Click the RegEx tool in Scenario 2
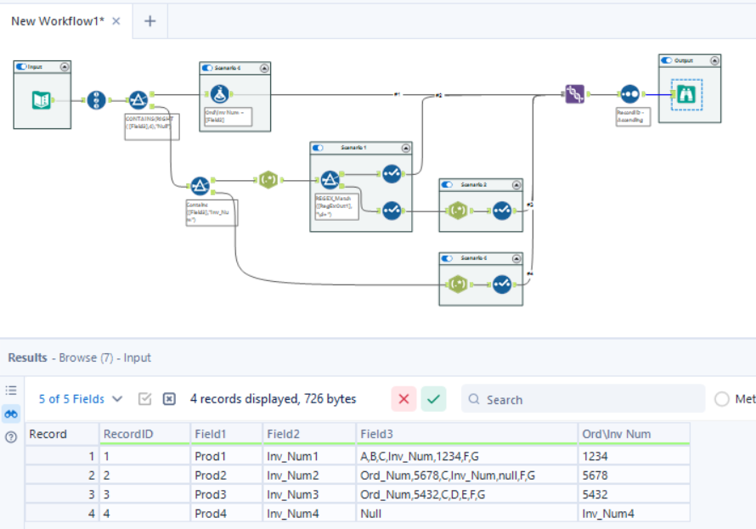 pos(458,211)
